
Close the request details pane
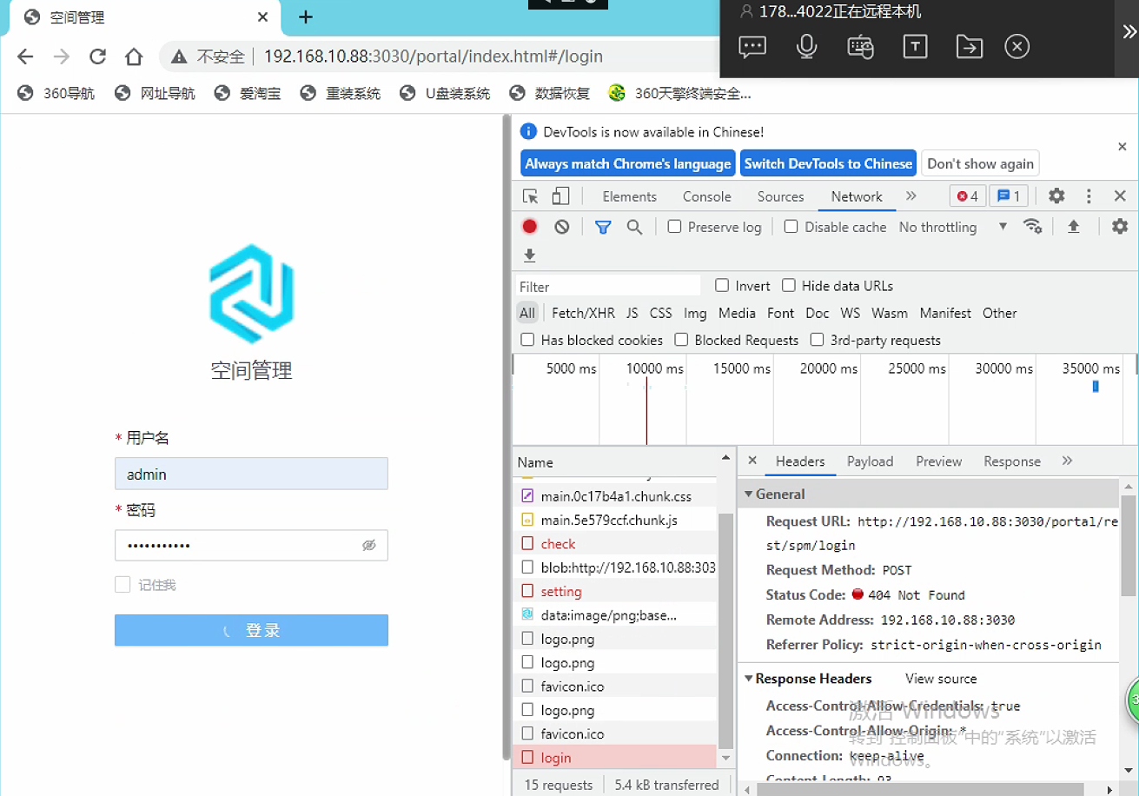[752, 461]
